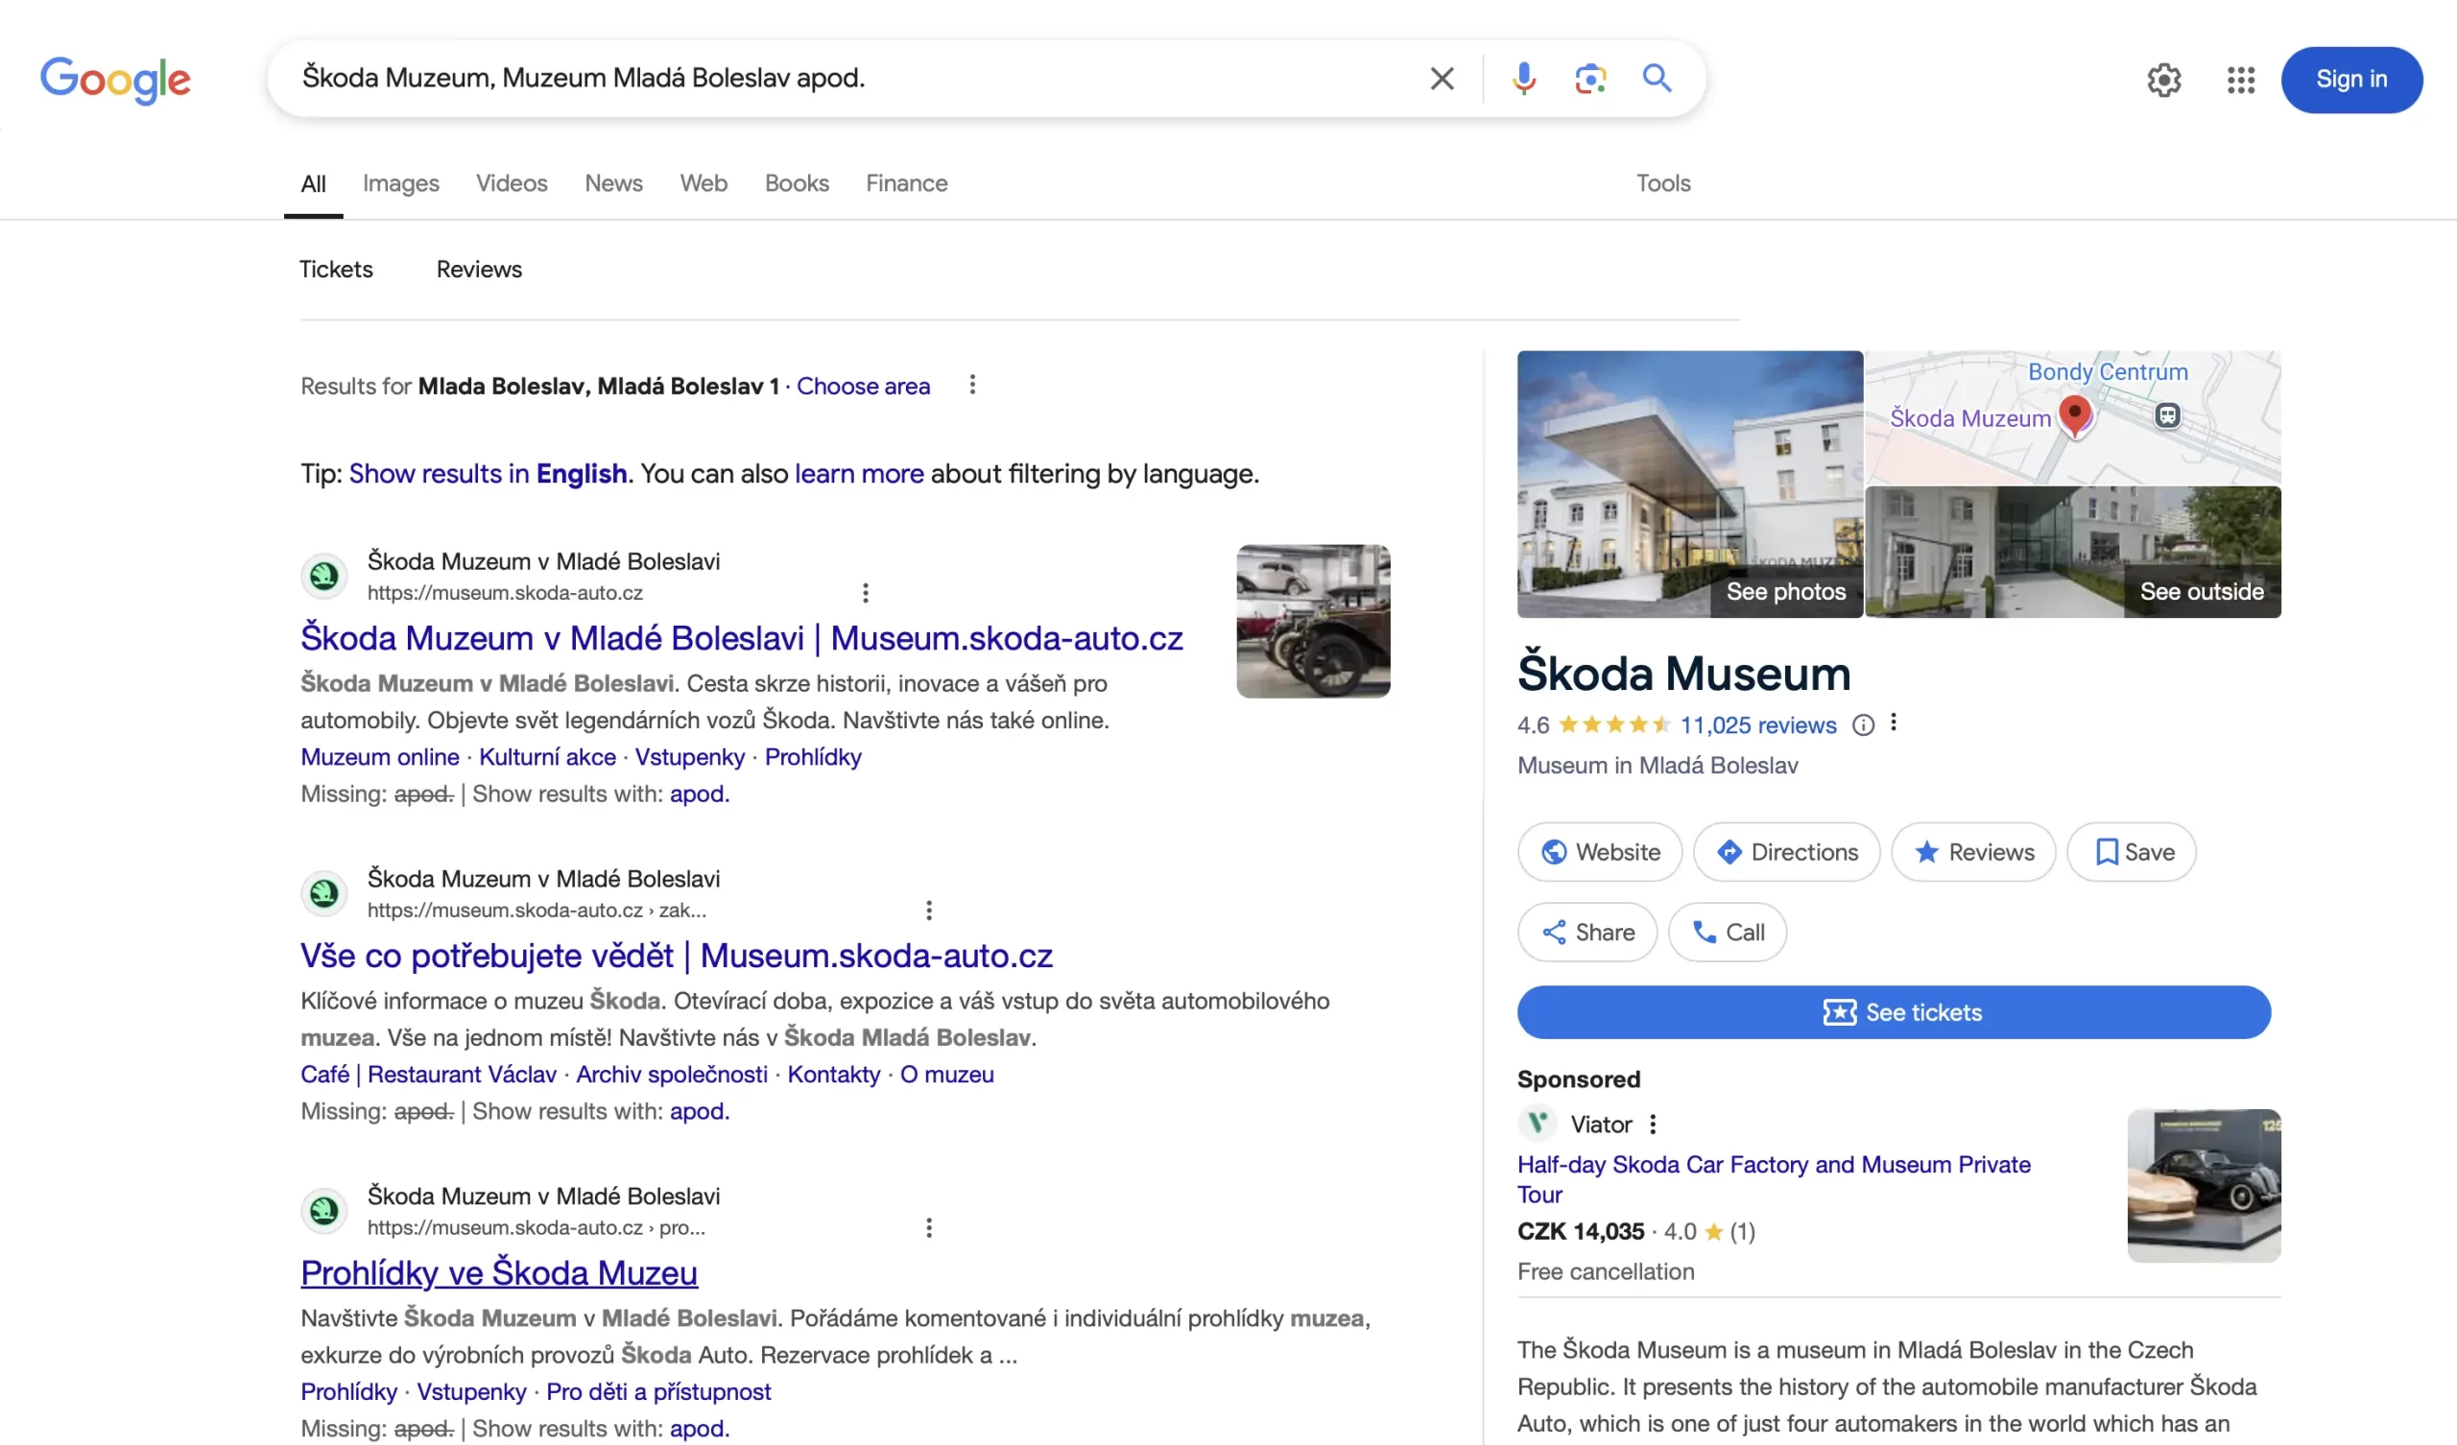Clear the search box with X
Screen dimensions: 2457x1445
[1442, 78]
